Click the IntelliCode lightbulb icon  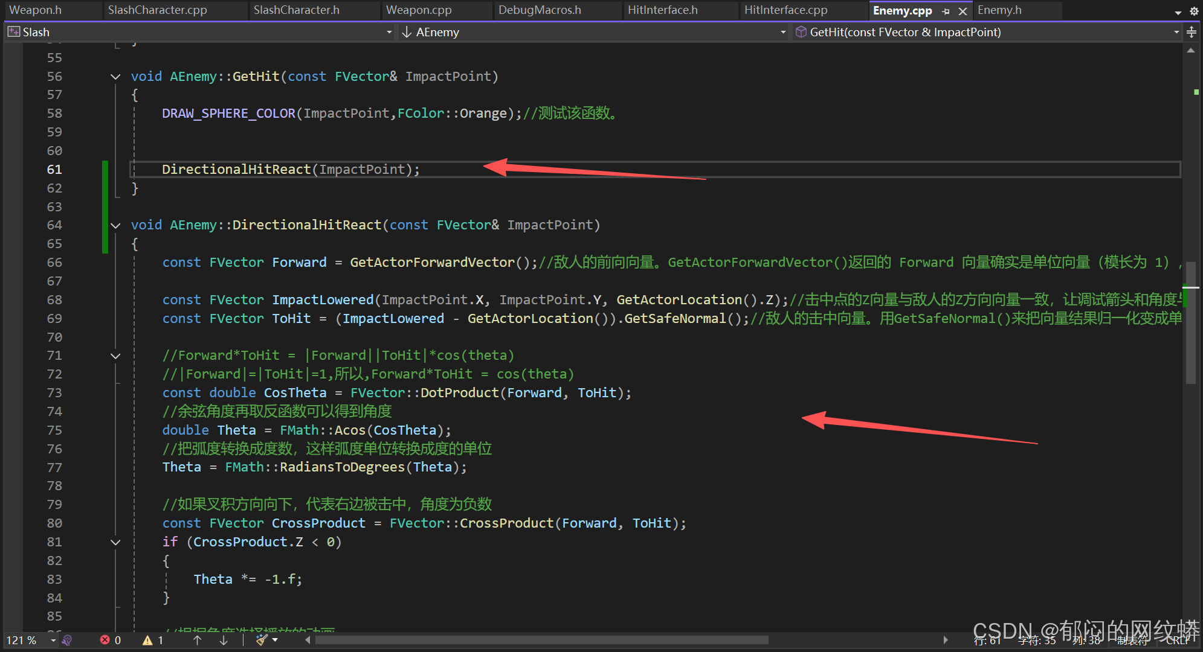click(x=67, y=640)
